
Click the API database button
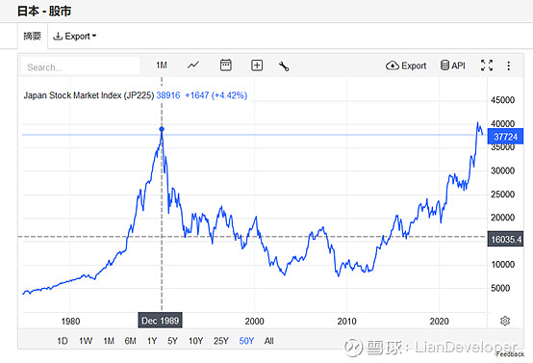pyautogui.click(x=453, y=65)
